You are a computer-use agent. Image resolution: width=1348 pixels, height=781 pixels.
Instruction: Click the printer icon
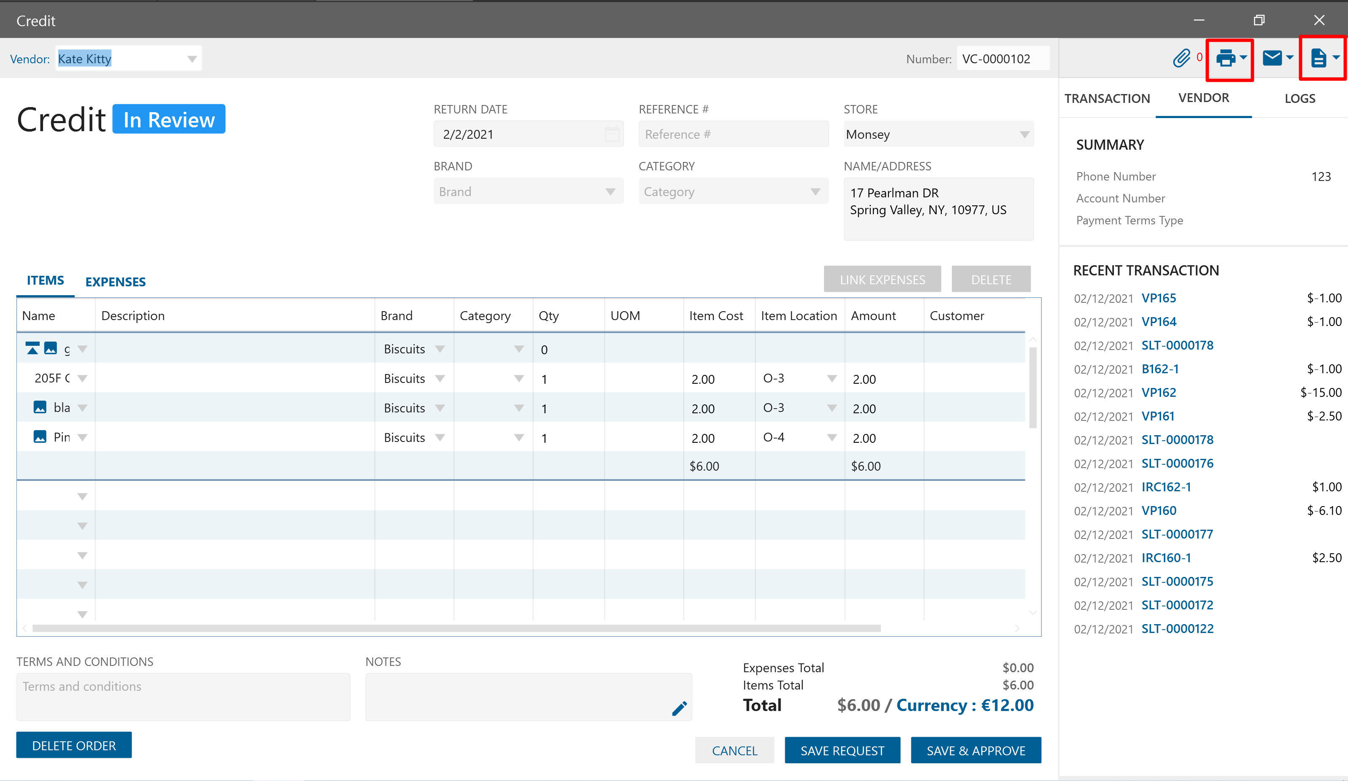pos(1226,58)
